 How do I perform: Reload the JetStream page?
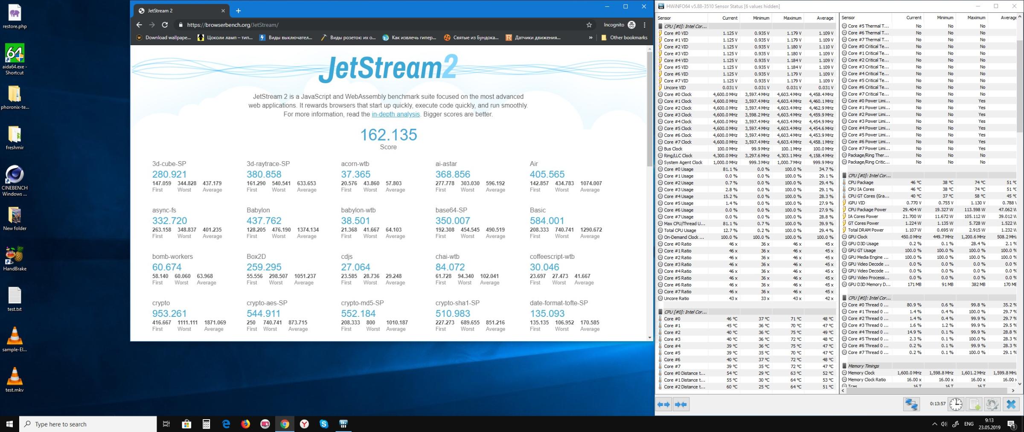[165, 25]
